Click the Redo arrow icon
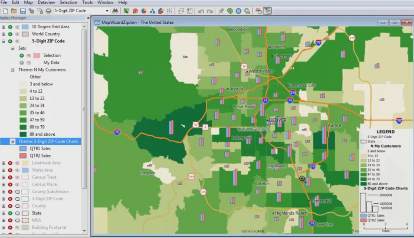Viewport: 414px width, 238px height. 210,11
